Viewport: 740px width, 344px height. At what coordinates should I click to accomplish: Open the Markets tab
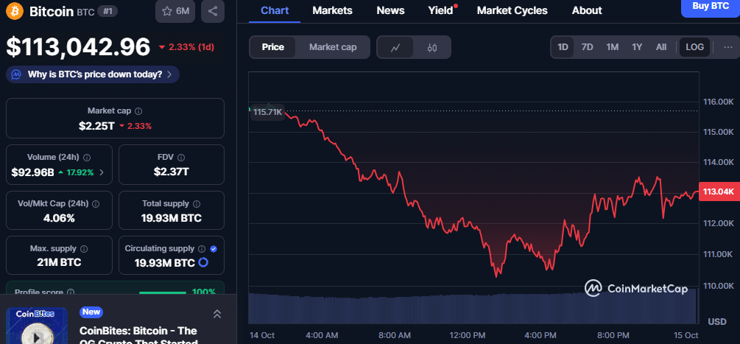coord(332,10)
